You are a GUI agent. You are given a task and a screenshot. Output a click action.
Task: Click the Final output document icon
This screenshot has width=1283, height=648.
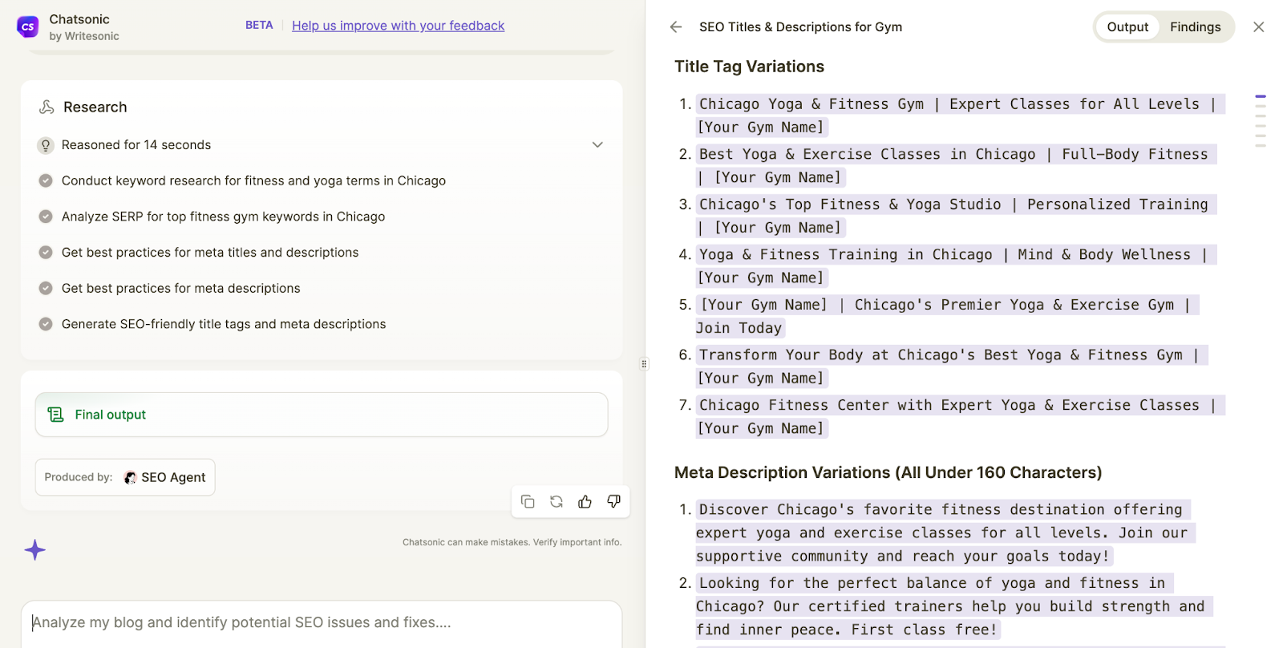click(x=55, y=415)
